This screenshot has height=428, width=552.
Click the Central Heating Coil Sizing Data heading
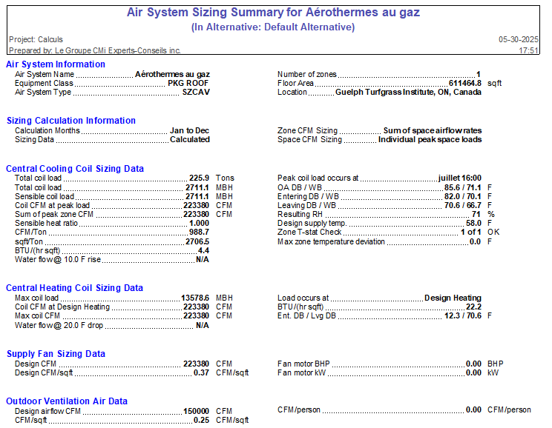coord(74,288)
